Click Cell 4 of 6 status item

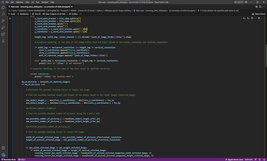tap(249, 159)
